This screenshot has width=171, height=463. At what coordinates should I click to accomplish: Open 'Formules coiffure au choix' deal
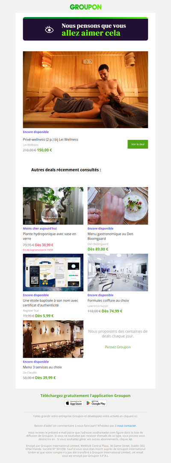109,301
